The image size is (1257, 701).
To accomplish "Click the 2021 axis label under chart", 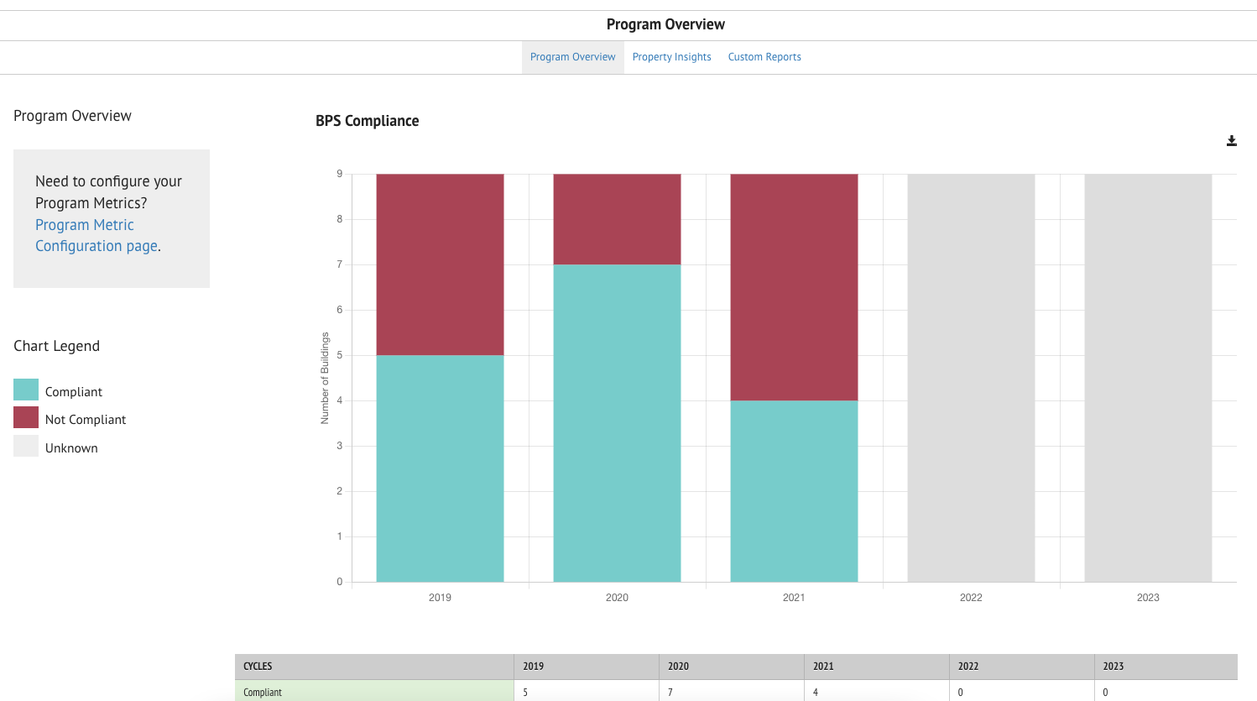I will (x=793, y=597).
